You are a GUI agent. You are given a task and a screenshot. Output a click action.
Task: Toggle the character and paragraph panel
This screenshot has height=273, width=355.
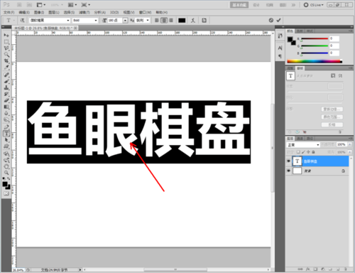tap(204, 21)
